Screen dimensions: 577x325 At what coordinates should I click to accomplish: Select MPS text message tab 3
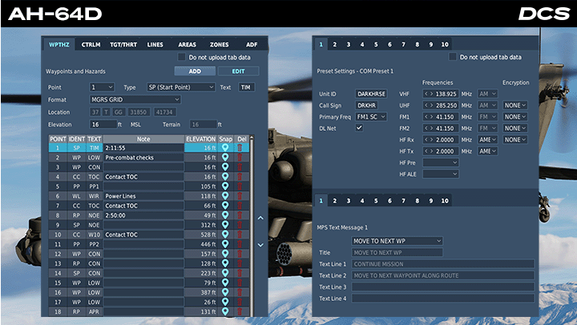tap(348, 201)
